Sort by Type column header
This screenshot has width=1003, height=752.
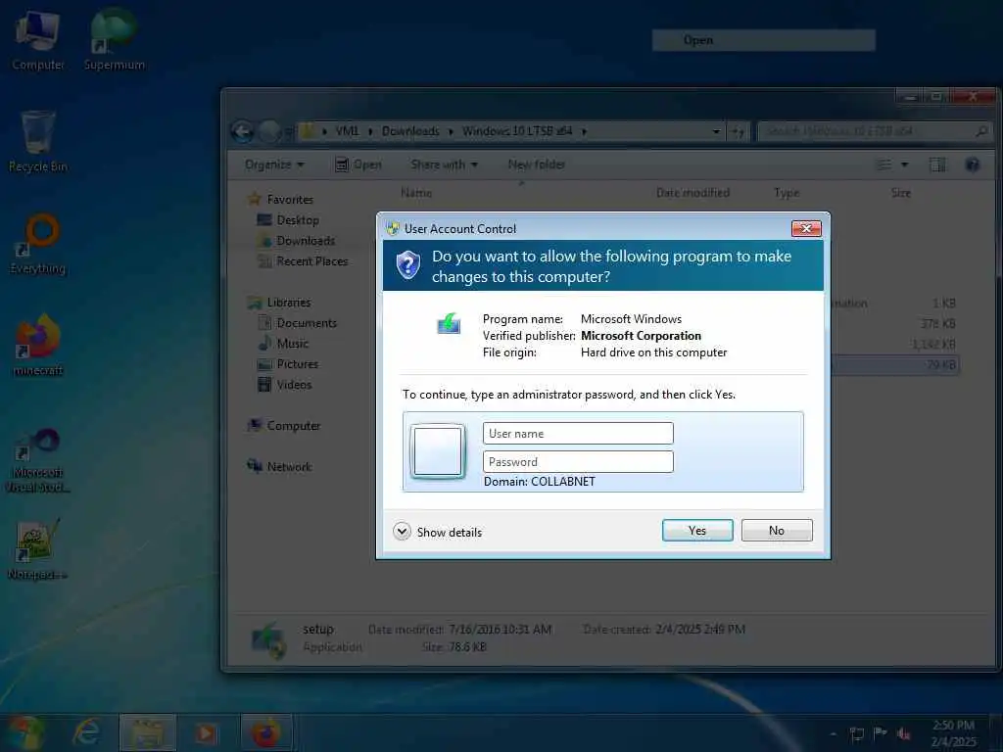tap(787, 193)
